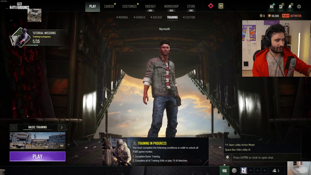
Task: Go to the HIDEOUT tab
Action: click(150, 6)
